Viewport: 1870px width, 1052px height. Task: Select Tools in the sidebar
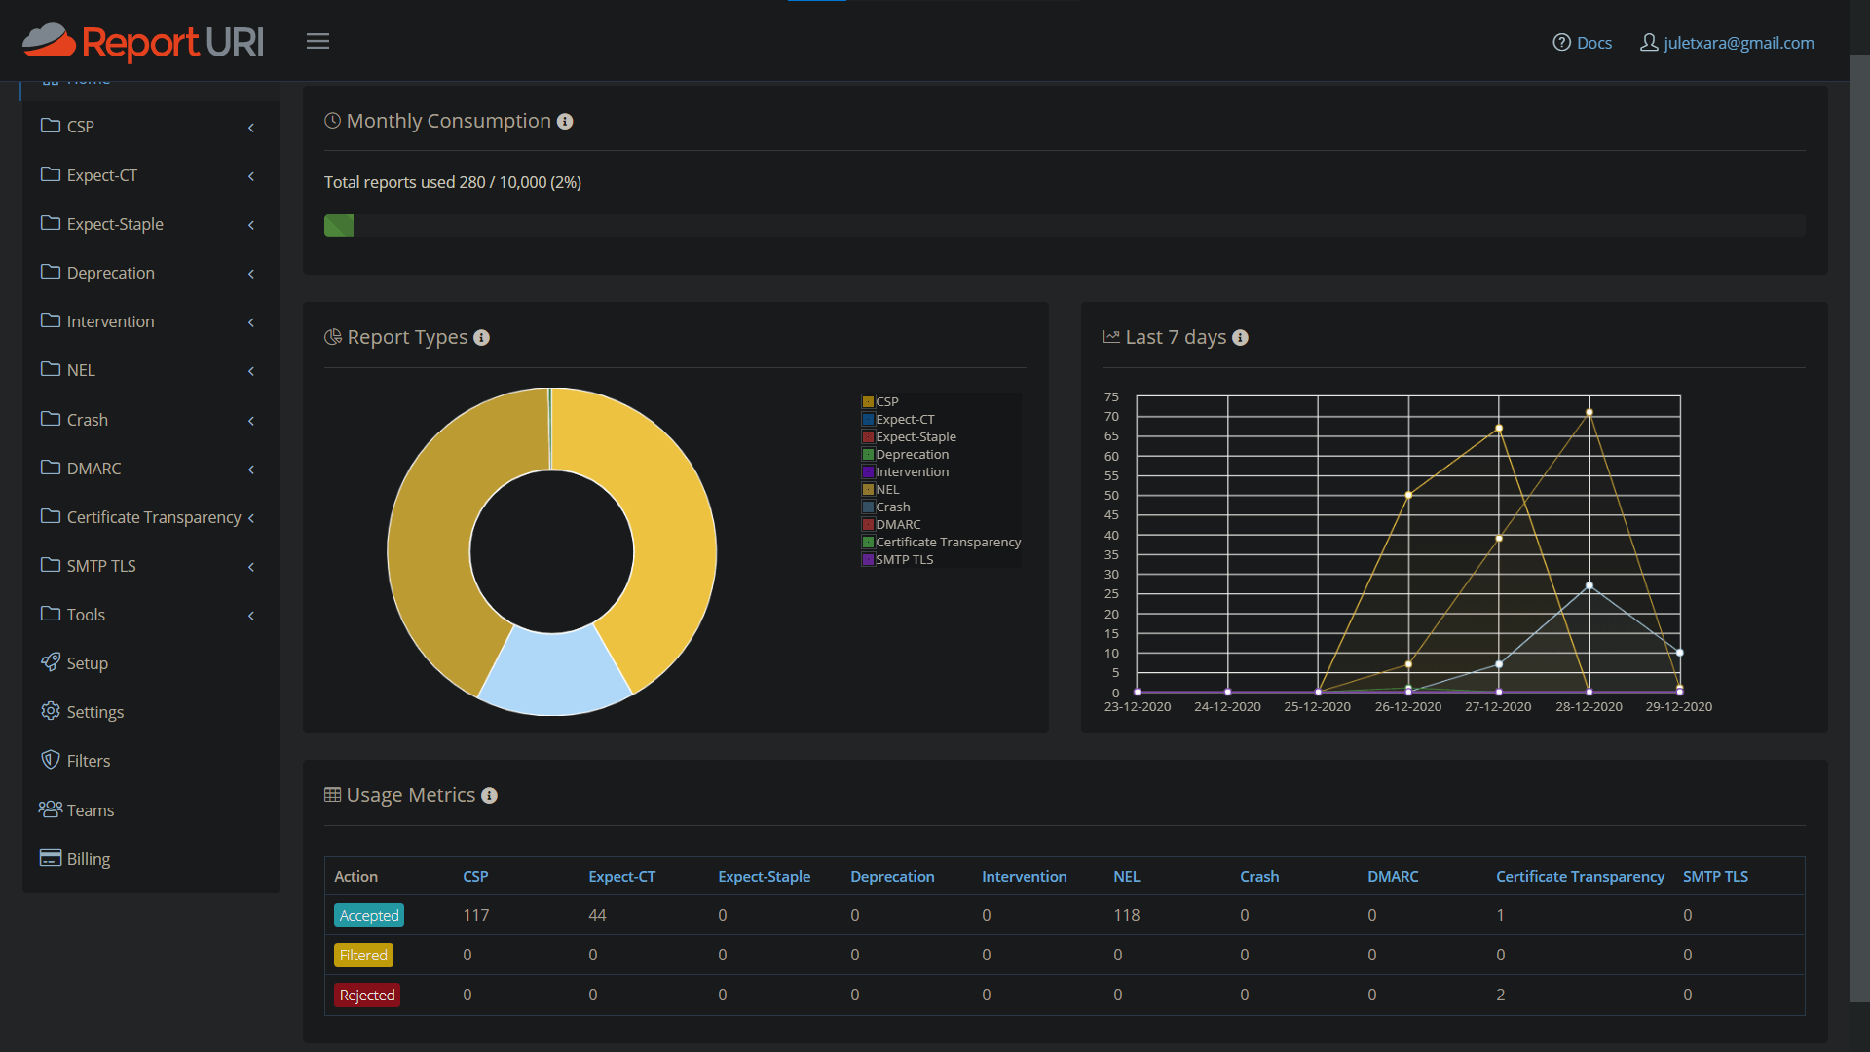pyautogui.click(x=86, y=615)
